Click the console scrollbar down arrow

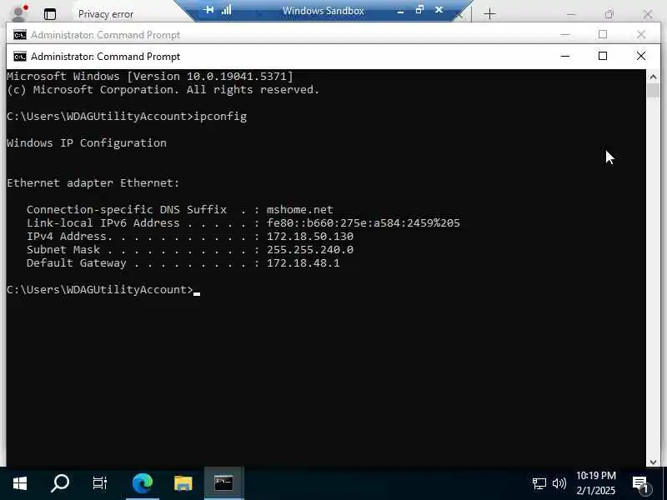[x=653, y=462]
